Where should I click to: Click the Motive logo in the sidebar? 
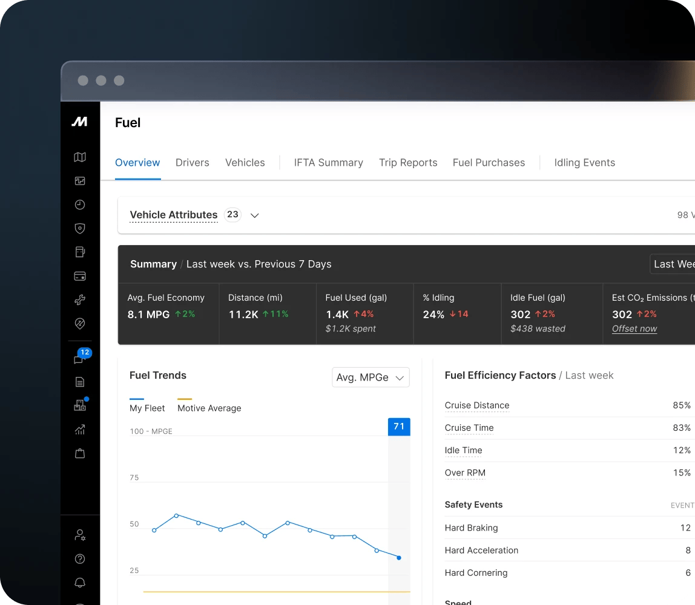tap(80, 122)
